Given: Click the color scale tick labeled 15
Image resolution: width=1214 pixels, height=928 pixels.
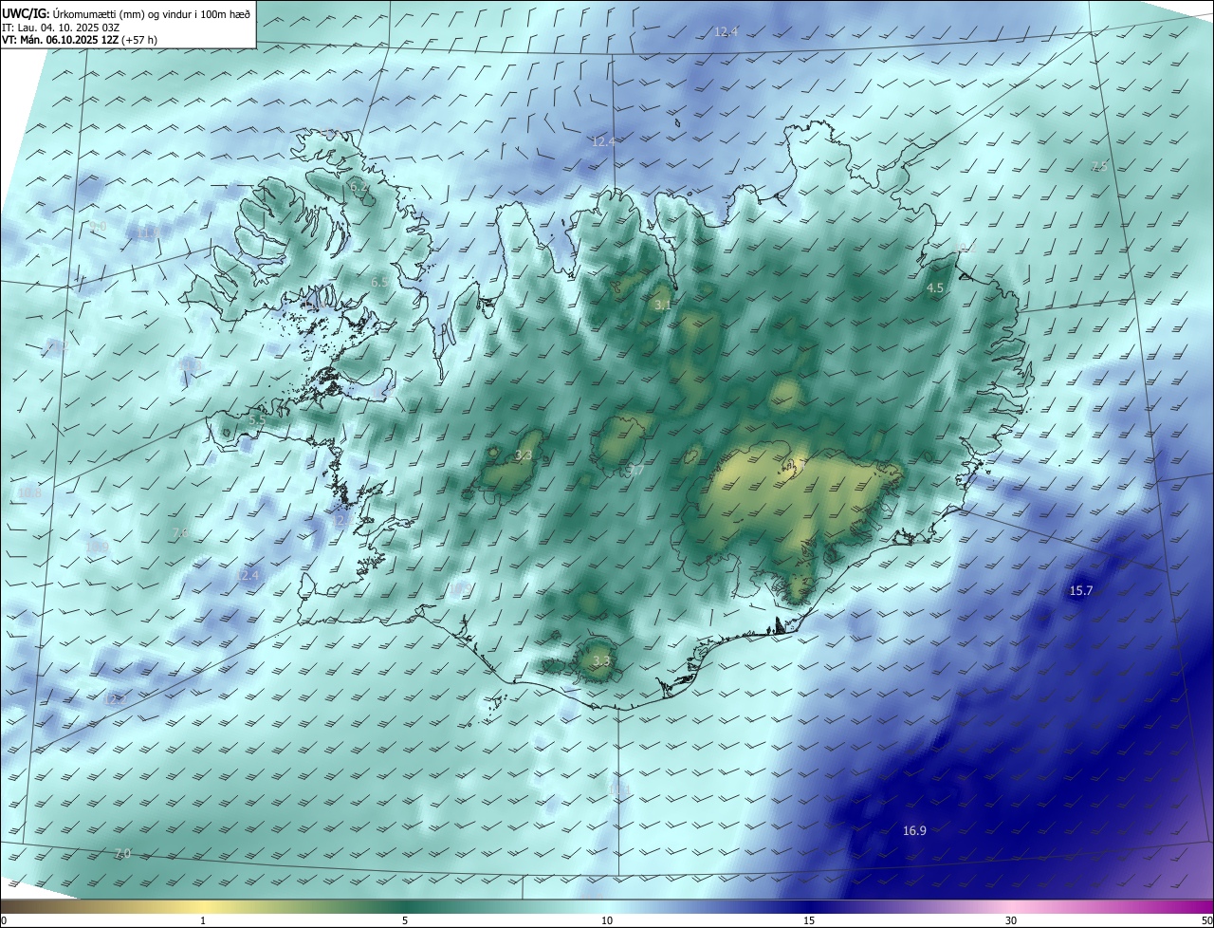Looking at the screenshot, I should coord(809,920).
